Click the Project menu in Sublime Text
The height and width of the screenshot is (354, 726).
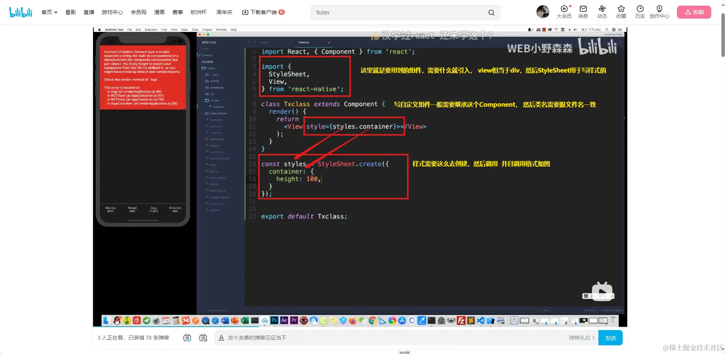click(x=207, y=30)
